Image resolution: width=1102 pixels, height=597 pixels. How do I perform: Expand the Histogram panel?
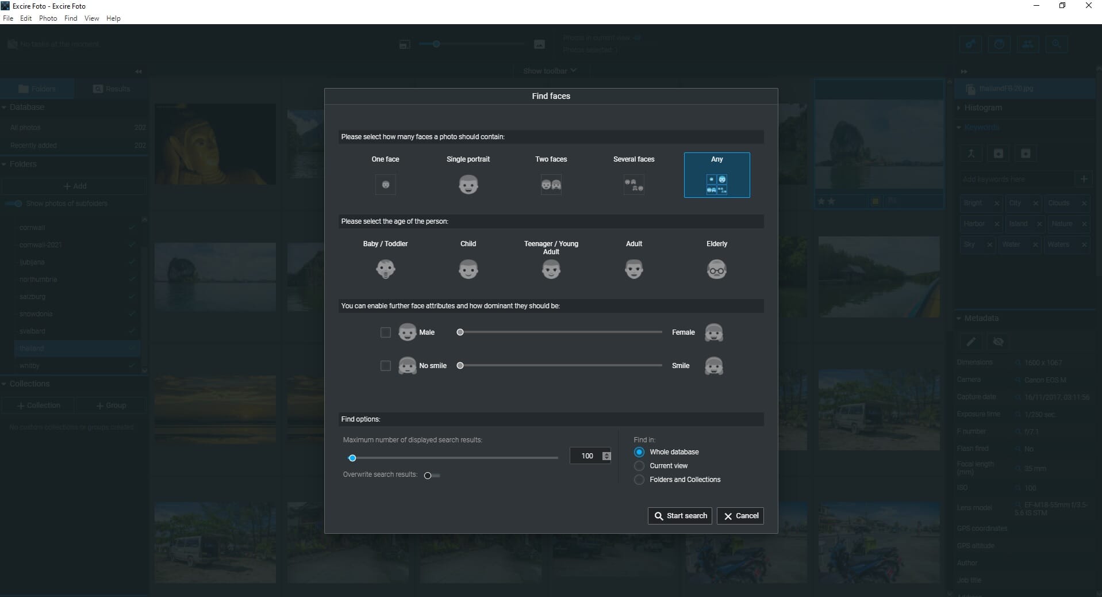click(x=959, y=108)
